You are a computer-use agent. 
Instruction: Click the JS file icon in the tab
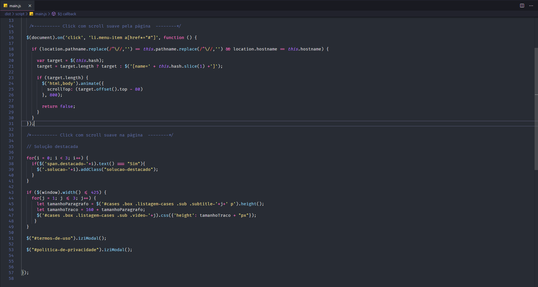coord(5,6)
